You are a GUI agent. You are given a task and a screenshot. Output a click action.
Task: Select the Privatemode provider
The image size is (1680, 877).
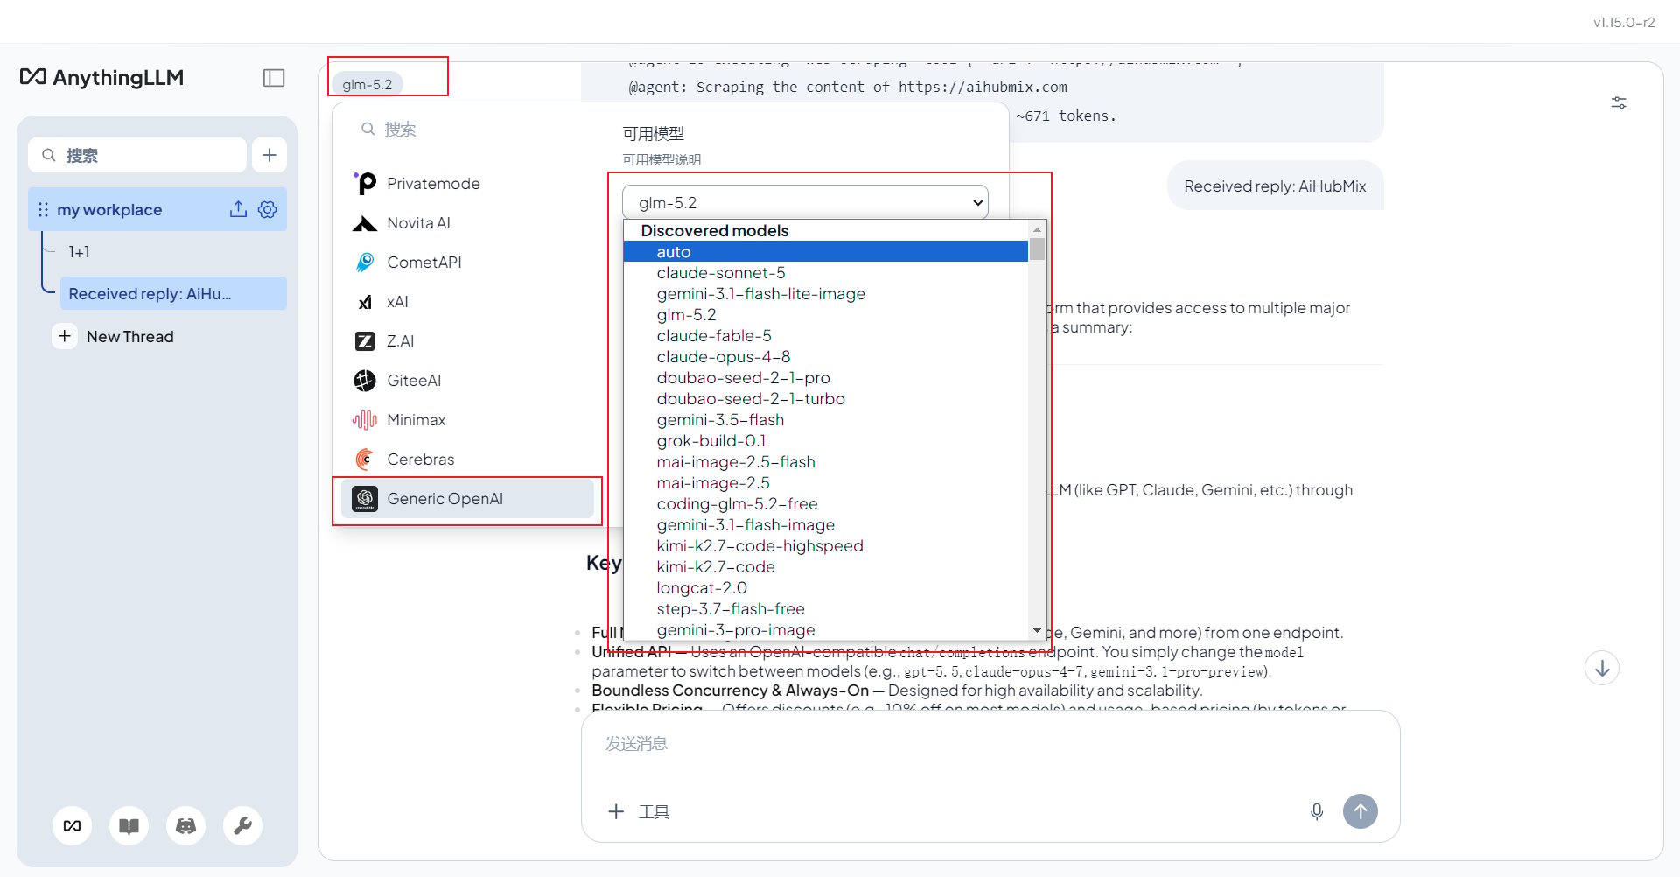pyautogui.click(x=467, y=184)
